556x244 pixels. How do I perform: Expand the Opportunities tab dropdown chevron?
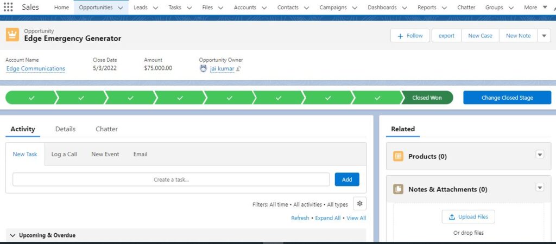click(121, 8)
